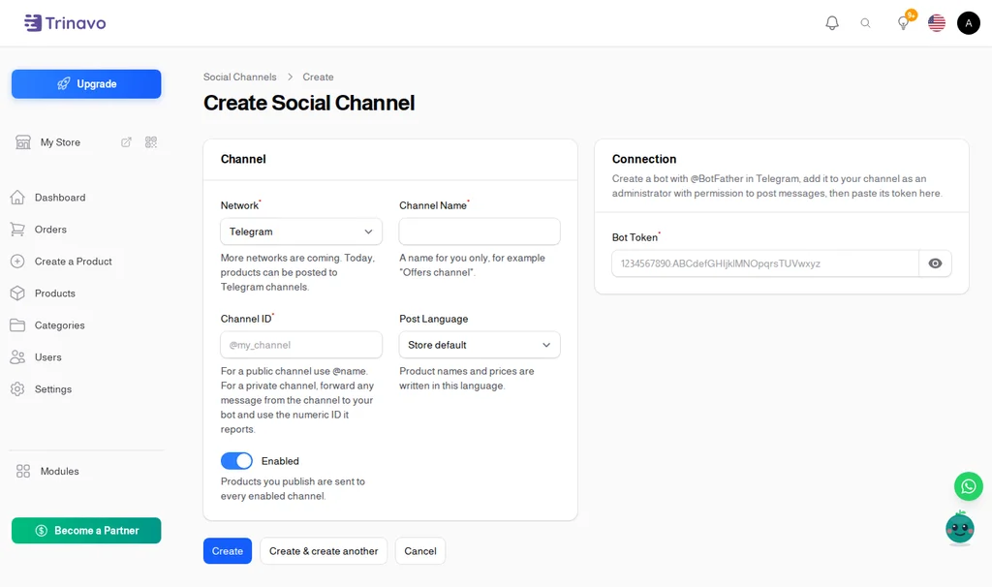Click the rocket icon on Upgrade
Image resolution: width=992 pixels, height=587 pixels.
pos(63,84)
